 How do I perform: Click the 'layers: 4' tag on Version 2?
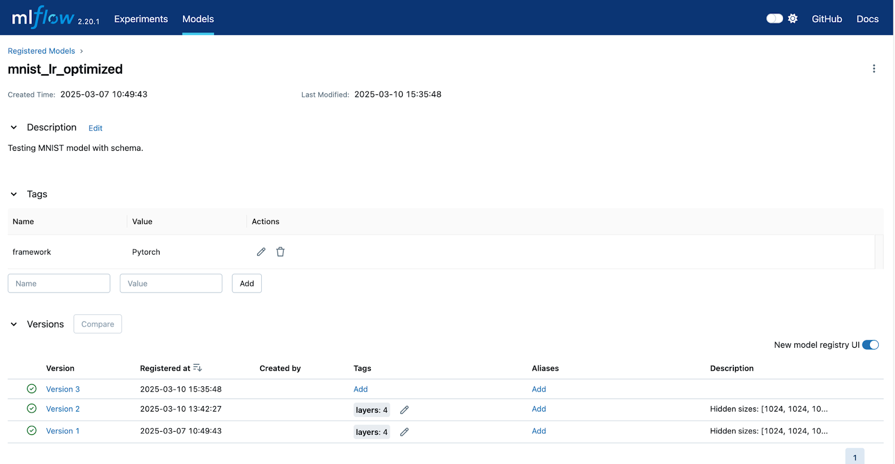point(371,410)
